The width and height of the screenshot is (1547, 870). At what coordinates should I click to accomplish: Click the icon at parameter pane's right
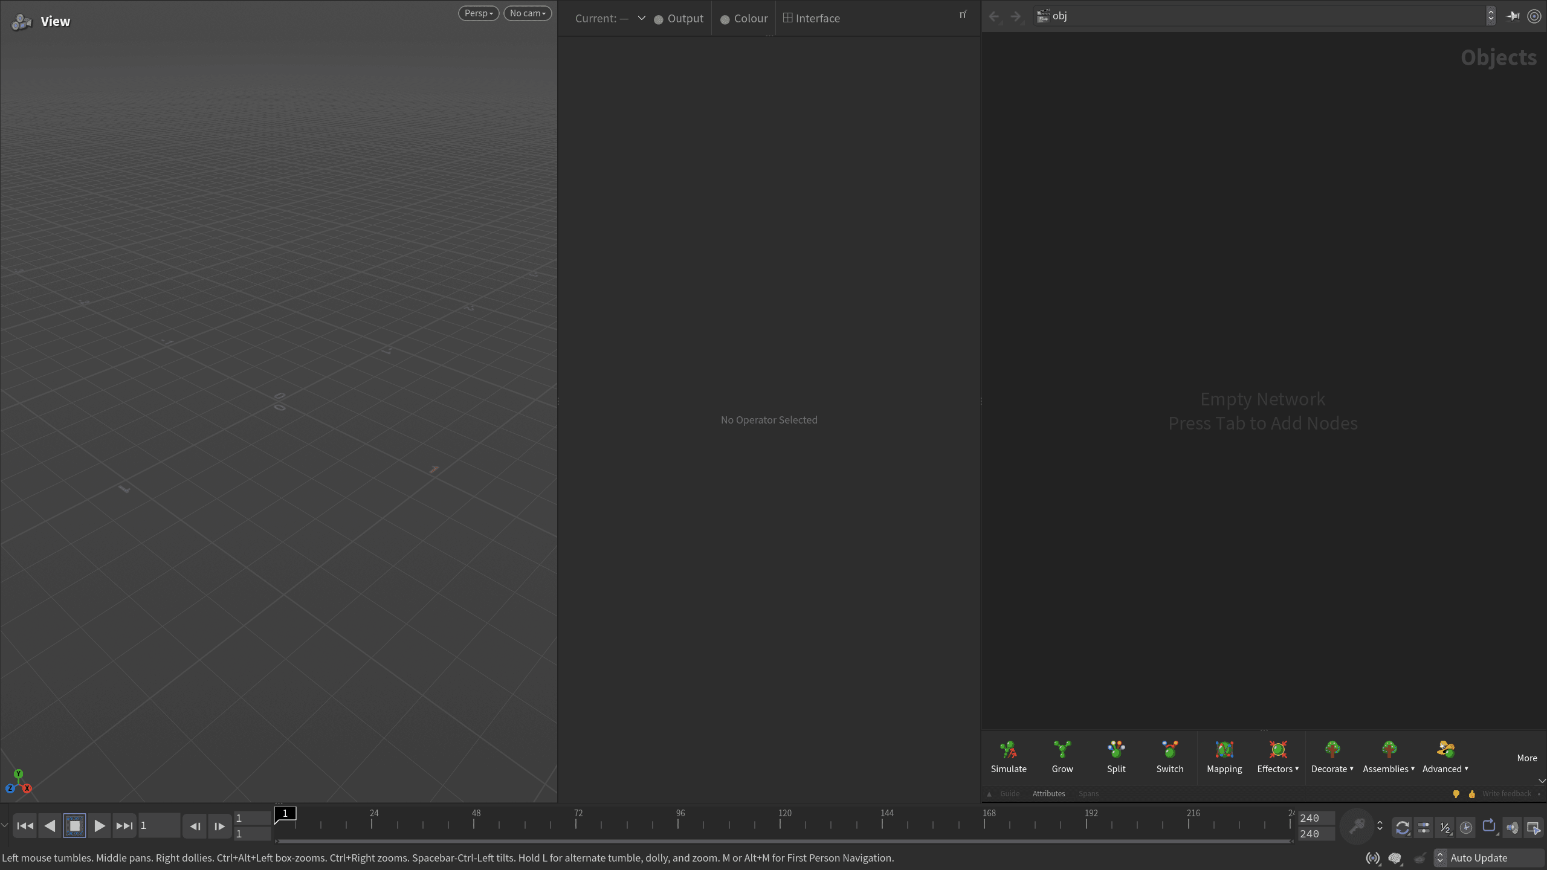[963, 14]
